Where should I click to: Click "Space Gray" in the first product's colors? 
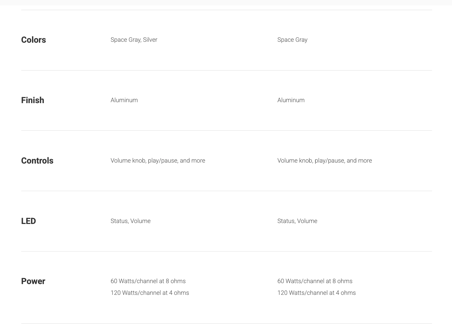click(125, 40)
